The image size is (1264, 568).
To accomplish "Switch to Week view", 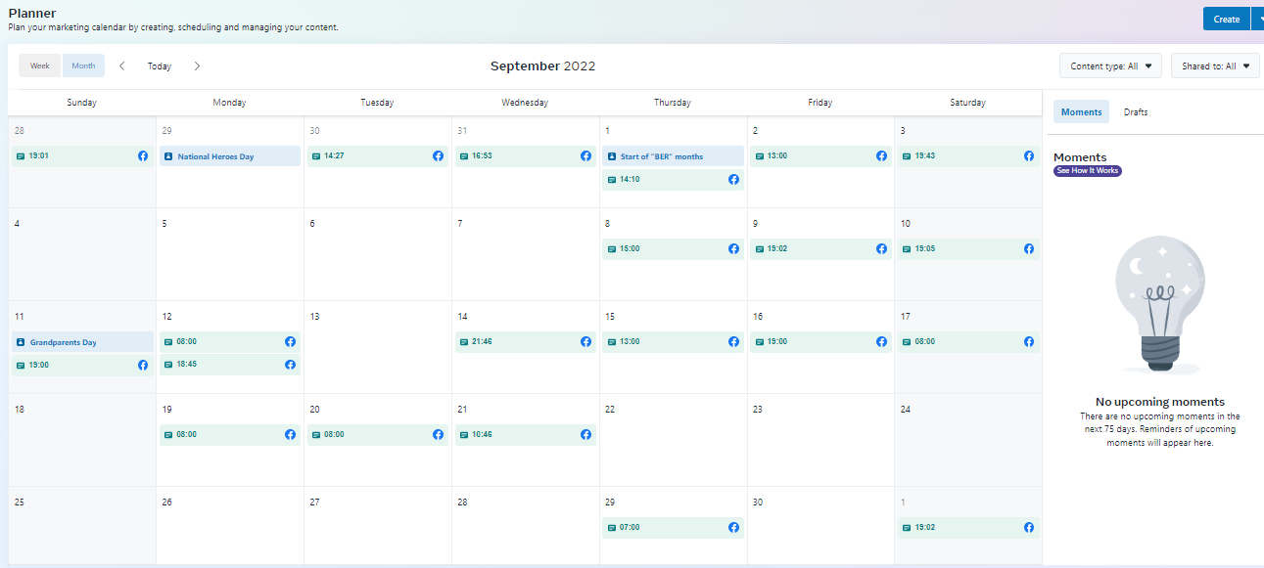I will coord(40,66).
